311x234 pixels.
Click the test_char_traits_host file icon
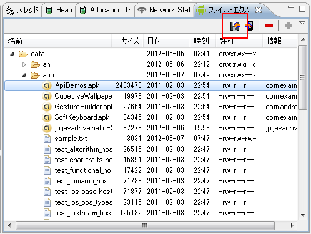[47, 160]
